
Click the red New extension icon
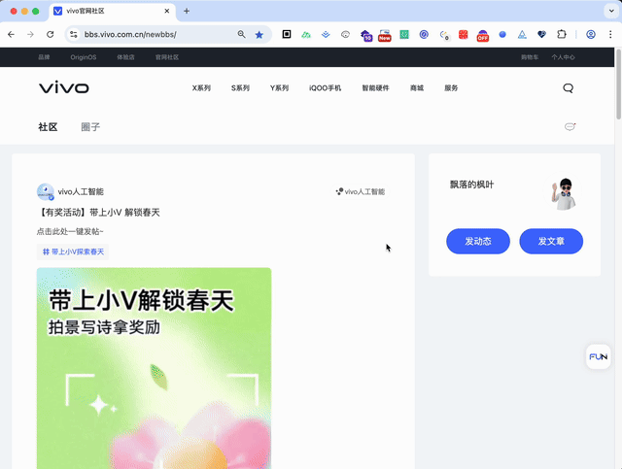coord(385,35)
